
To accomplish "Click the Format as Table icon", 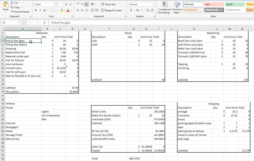I will [177, 7].
